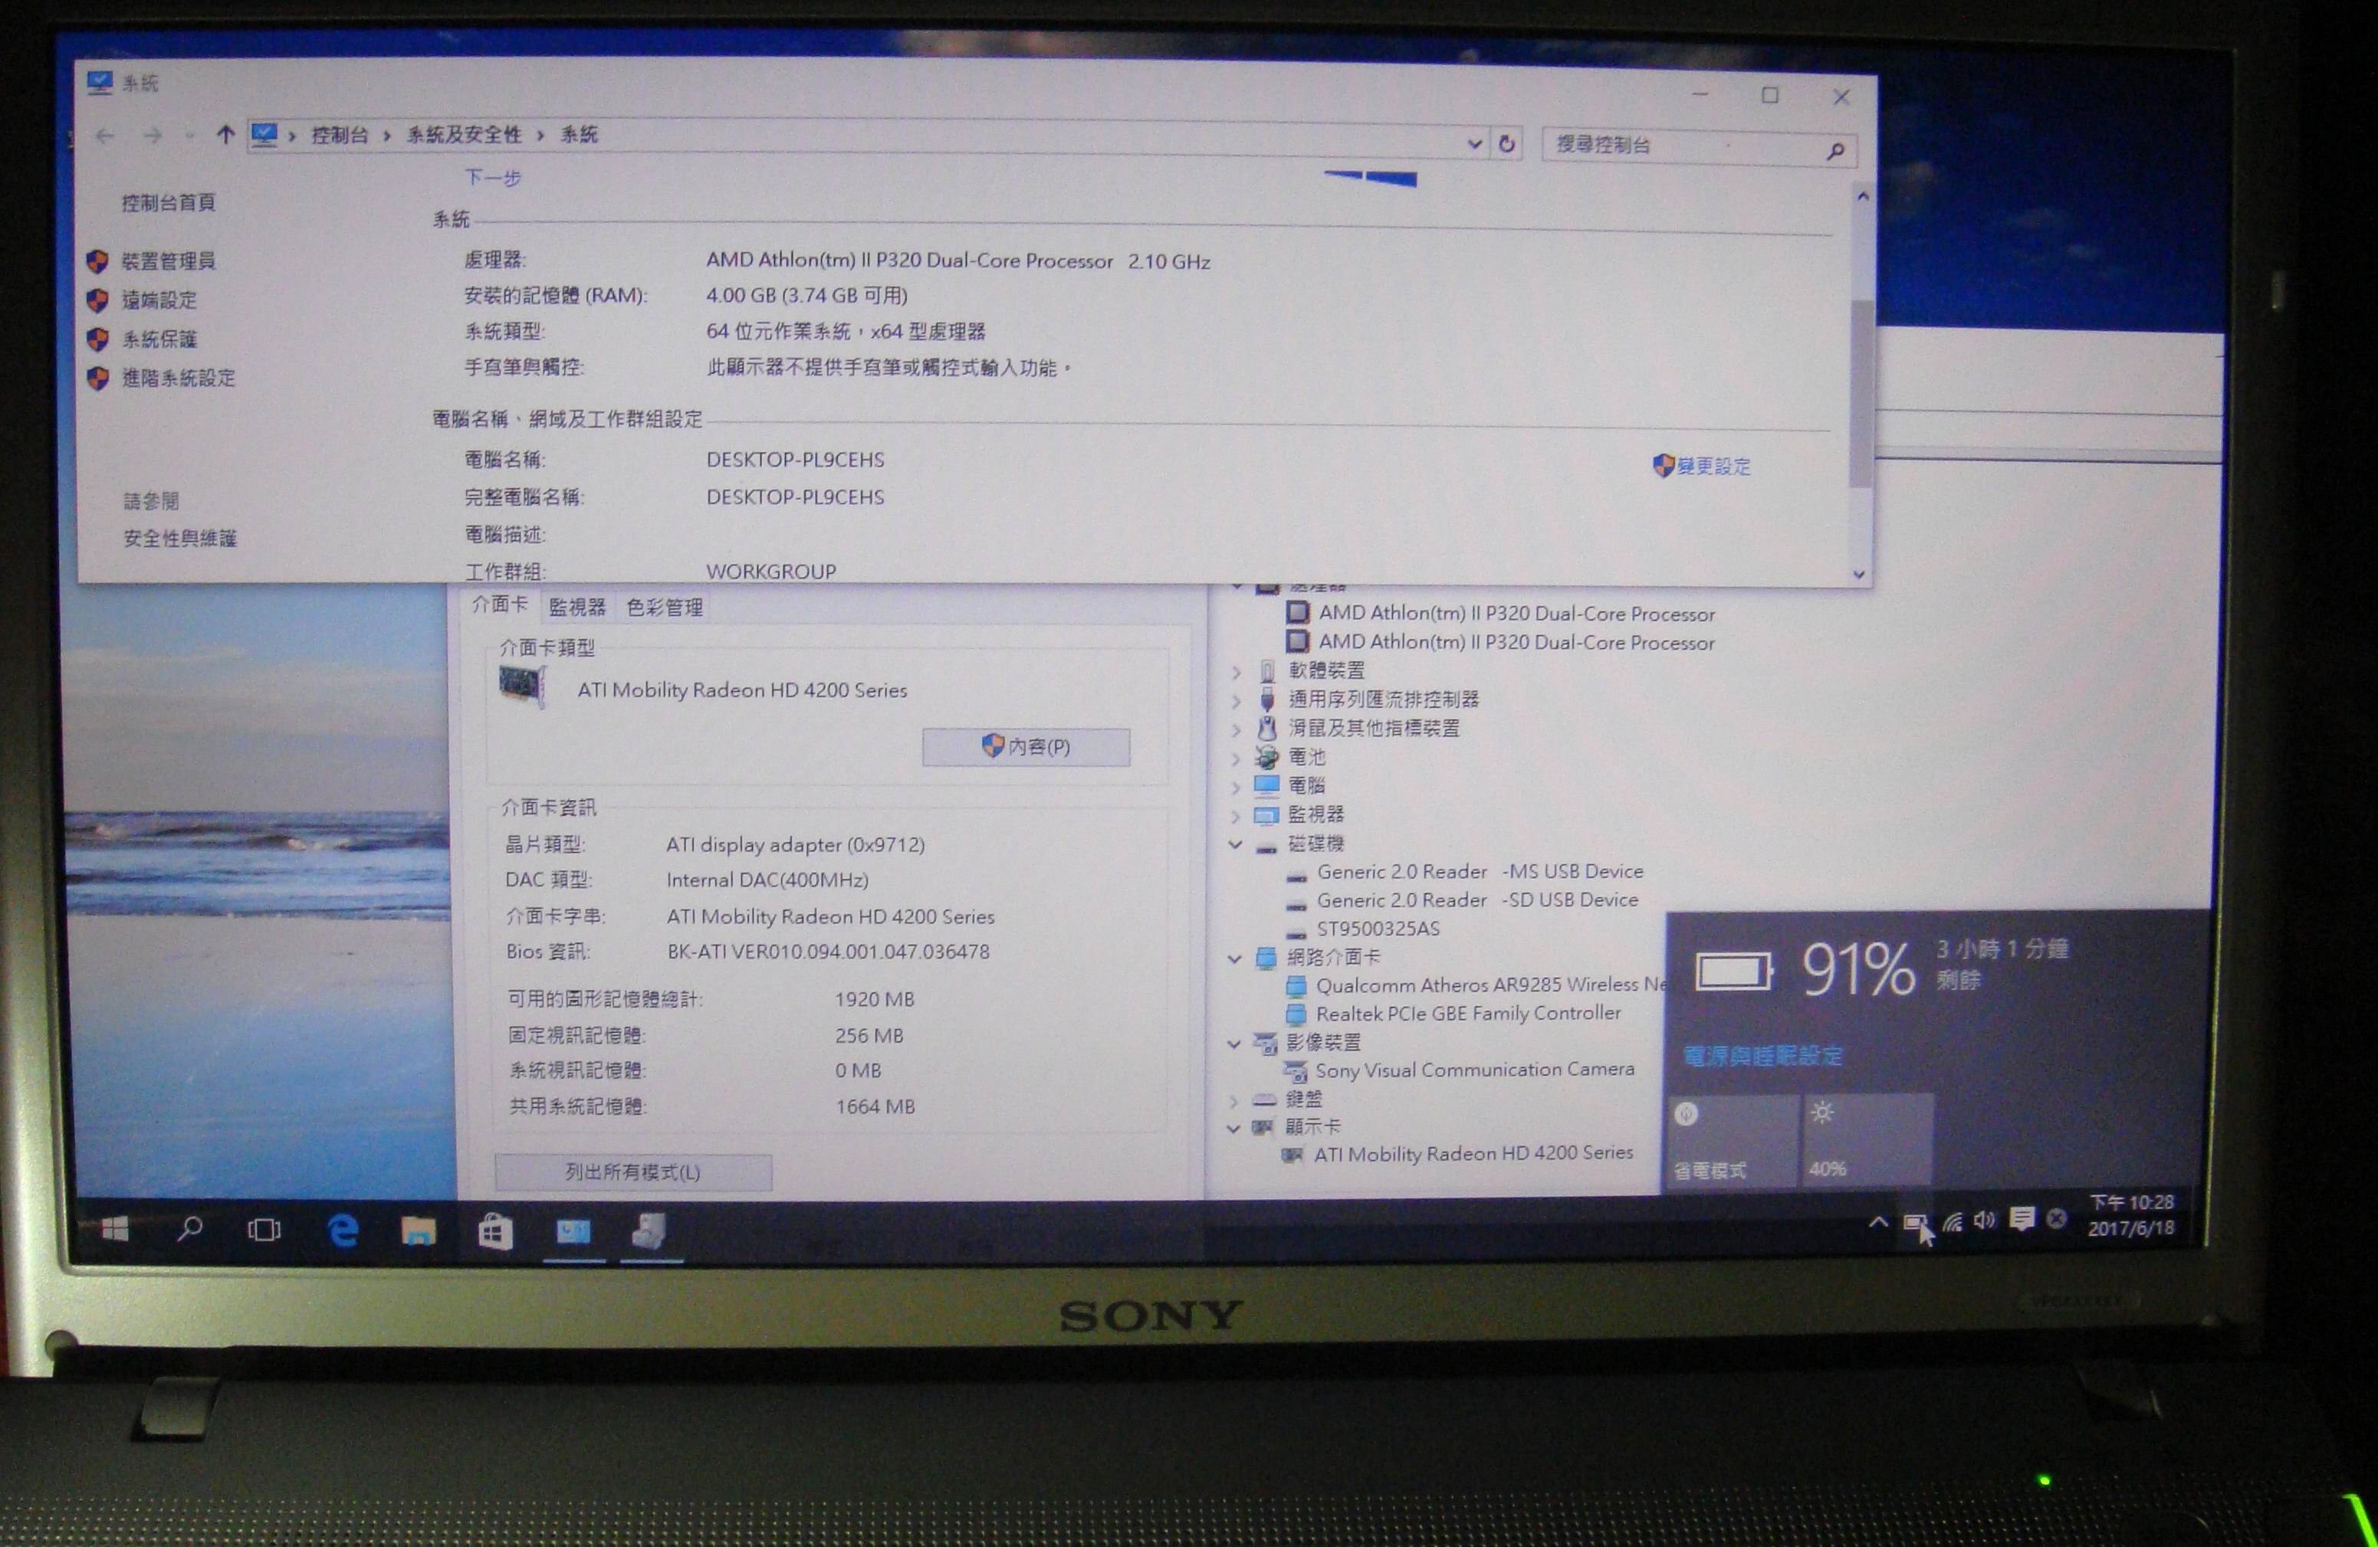Collapse Display adapters node
This screenshot has width=2378, height=1547.
tap(1233, 1128)
